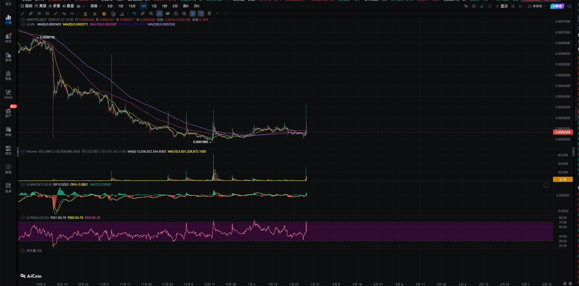This screenshot has width=579, height=286.
Task: Click the share icon at top right
Action: [569, 6]
